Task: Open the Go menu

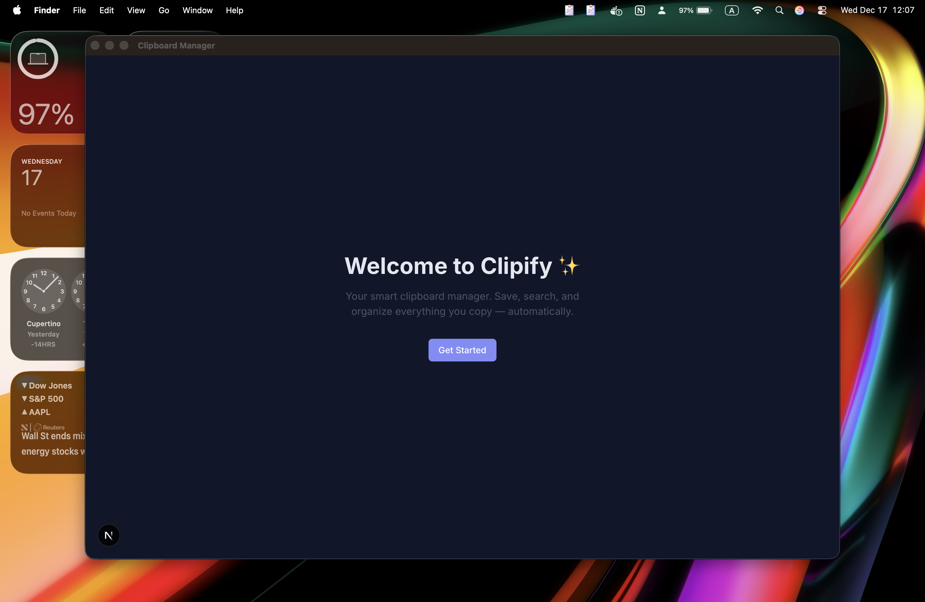Action: 164,10
